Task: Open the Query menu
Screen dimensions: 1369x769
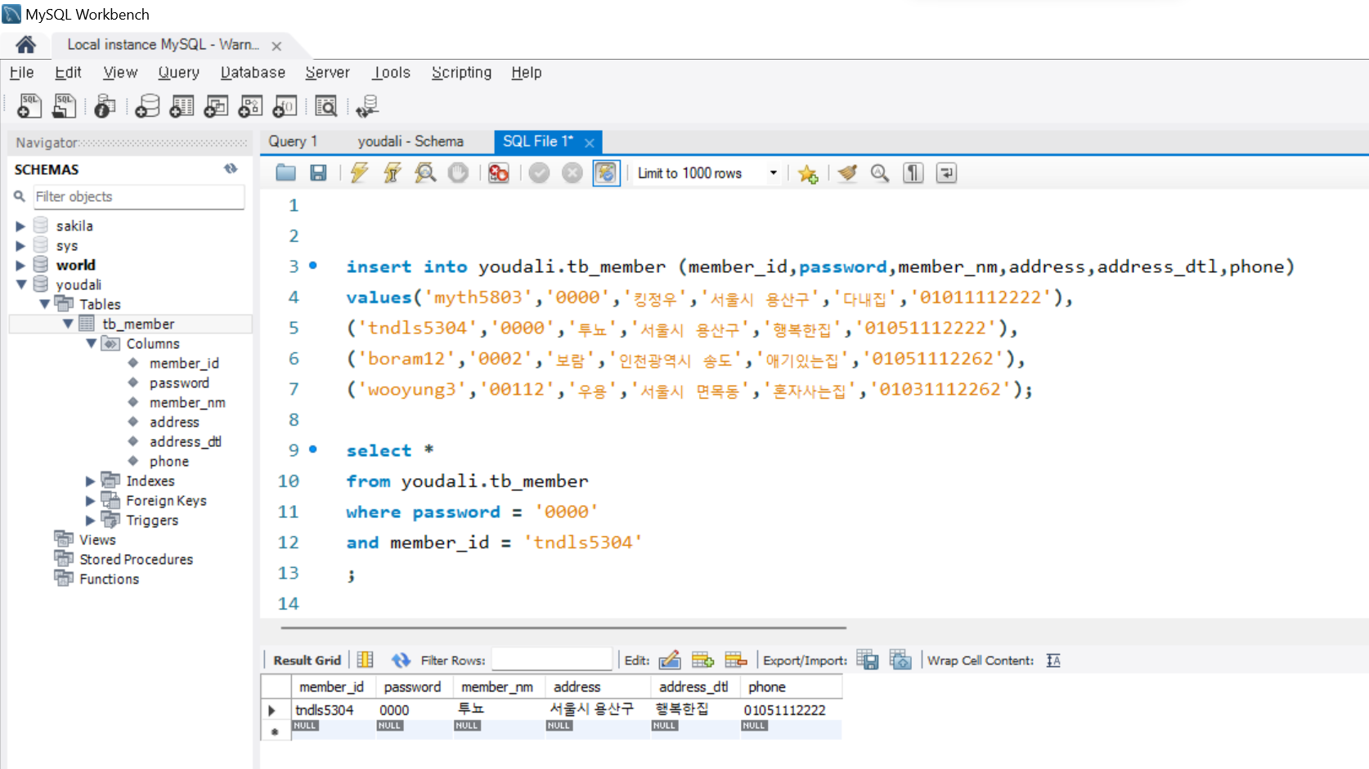Action: pyautogui.click(x=178, y=73)
